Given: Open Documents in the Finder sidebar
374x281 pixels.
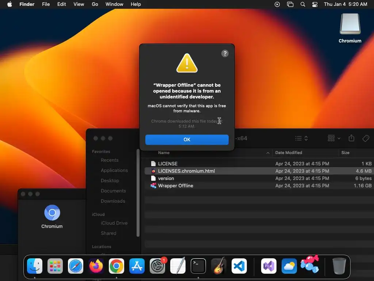Looking at the screenshot, I should [113, 191].
